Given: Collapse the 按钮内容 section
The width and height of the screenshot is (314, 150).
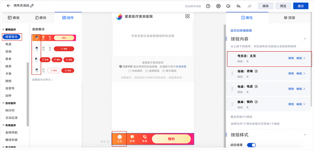Looking at the screenshot, I should coord(305,39).
